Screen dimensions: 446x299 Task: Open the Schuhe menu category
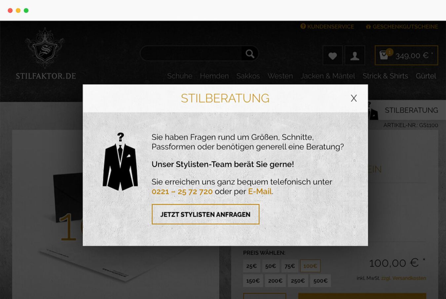coord(180,76)
